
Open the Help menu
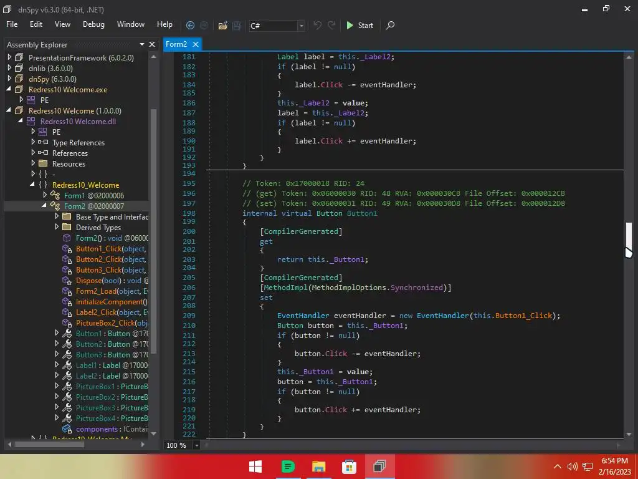(x=164, y=24)
